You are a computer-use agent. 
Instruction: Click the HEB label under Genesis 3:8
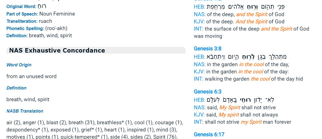click(199, 57)
